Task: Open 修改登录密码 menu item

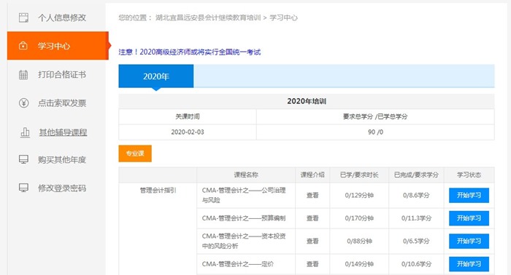Action: tap(62, 188)
